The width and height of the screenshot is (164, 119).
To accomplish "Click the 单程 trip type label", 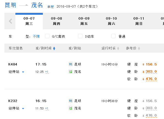I will 51,7.
